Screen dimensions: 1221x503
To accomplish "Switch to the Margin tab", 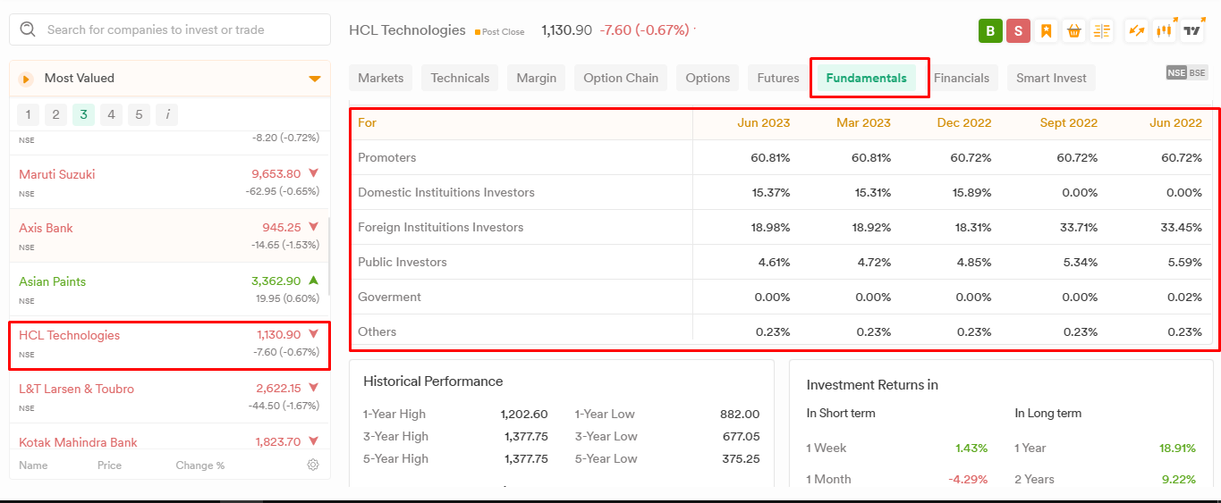I will (537, 78).
